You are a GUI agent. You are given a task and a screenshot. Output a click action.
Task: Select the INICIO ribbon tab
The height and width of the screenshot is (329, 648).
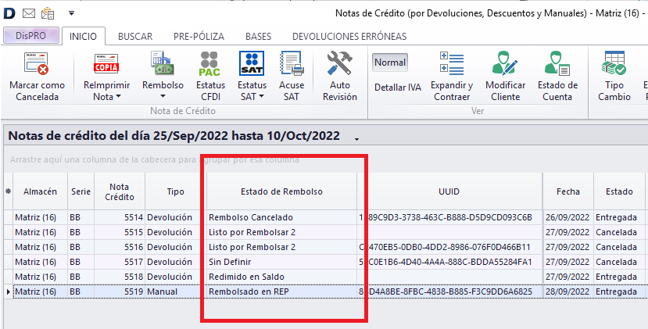(x=83, y=37)
